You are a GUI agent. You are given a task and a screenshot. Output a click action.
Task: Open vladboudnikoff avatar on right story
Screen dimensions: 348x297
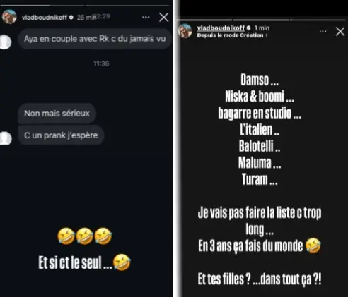(x=185, y=31)
